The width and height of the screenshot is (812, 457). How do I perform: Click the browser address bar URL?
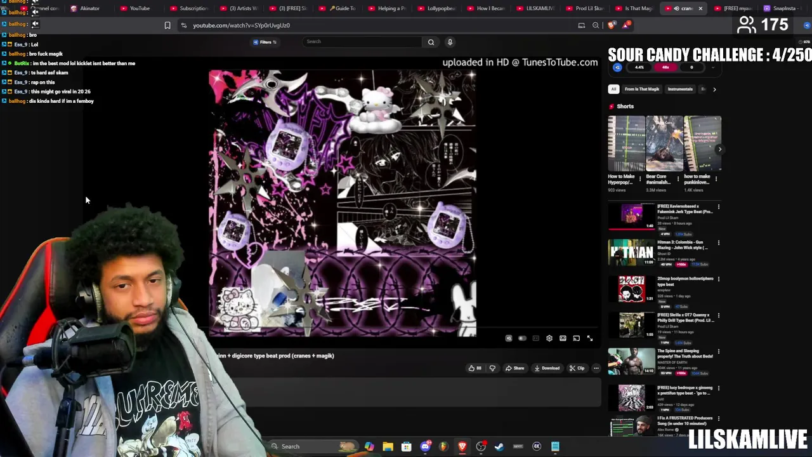[241, 25]
